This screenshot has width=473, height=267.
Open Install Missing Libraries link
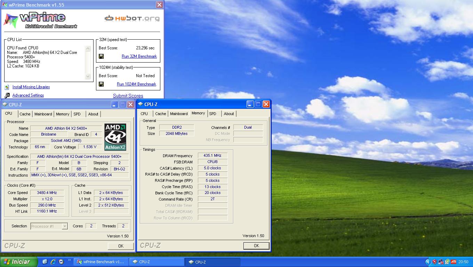click(31, 87)
